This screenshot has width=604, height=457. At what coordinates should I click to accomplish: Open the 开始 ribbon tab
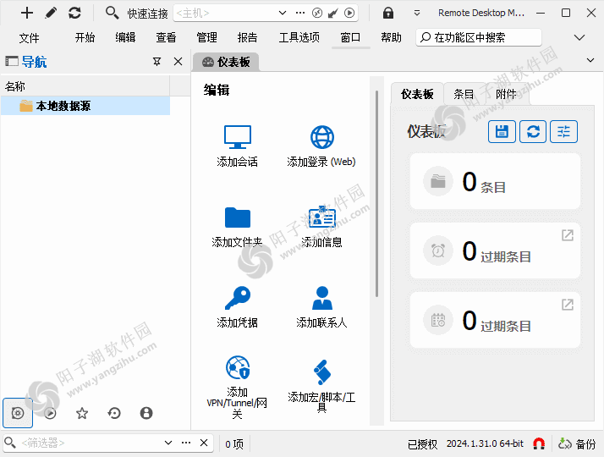(x=85, y=37)
